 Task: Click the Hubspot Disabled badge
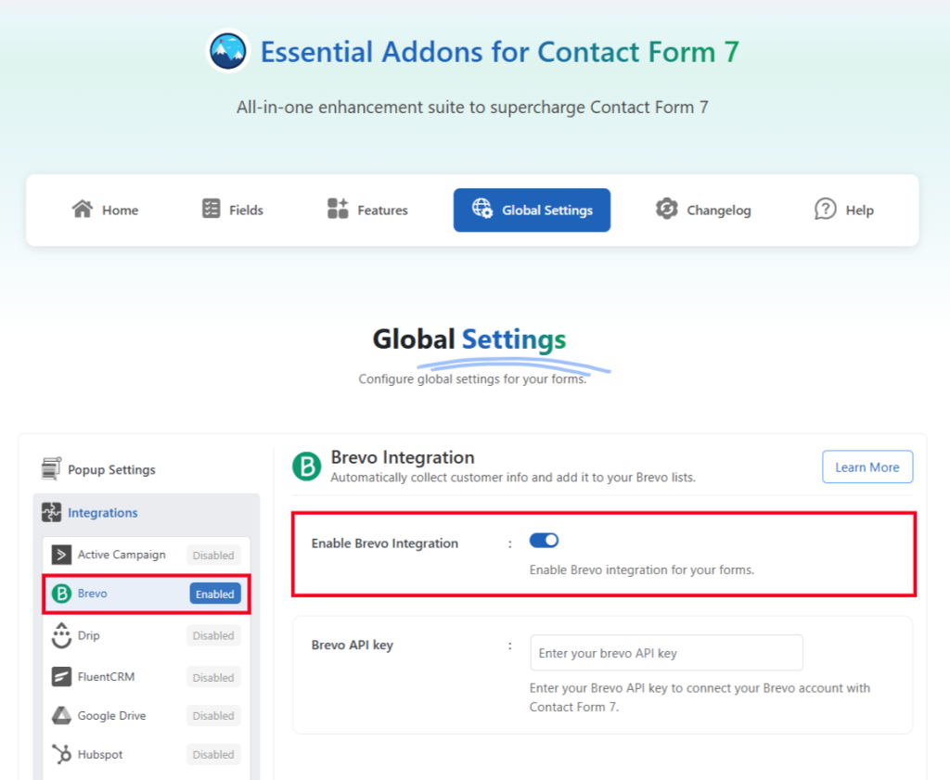(x=213, y=755)
